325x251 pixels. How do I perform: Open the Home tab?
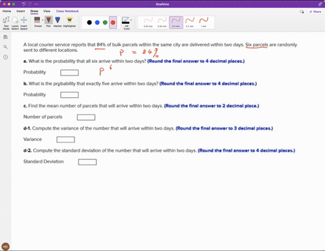pos(7,11)
